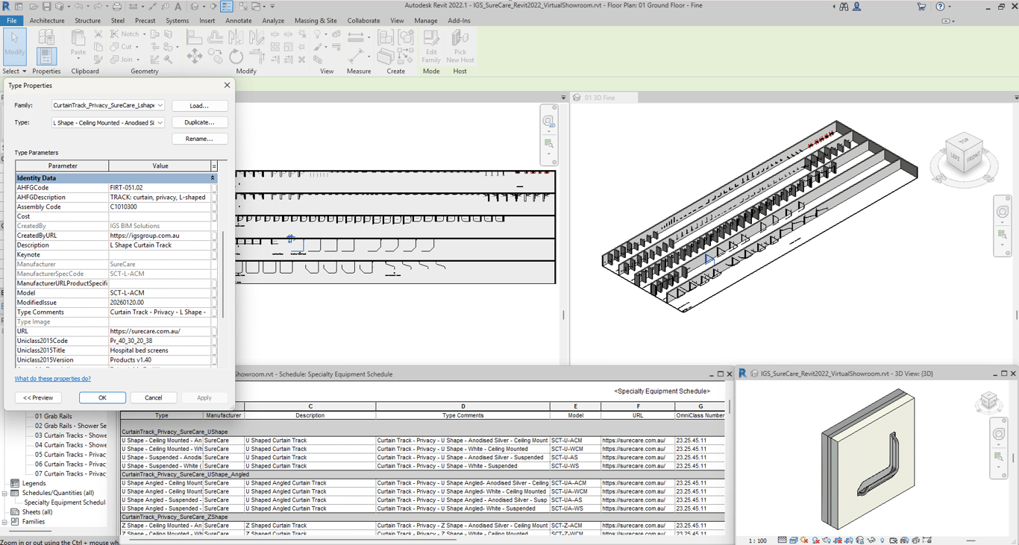
Task: Click the user sign-in icon
Action: pos(857,7)
